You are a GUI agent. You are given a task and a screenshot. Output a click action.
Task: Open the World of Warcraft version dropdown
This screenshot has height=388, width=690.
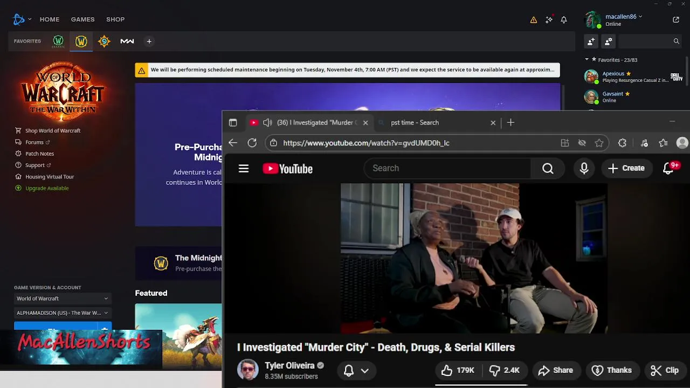(63, 299)
